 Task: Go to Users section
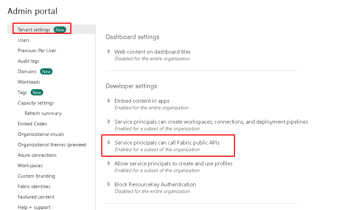pos(24,40)
